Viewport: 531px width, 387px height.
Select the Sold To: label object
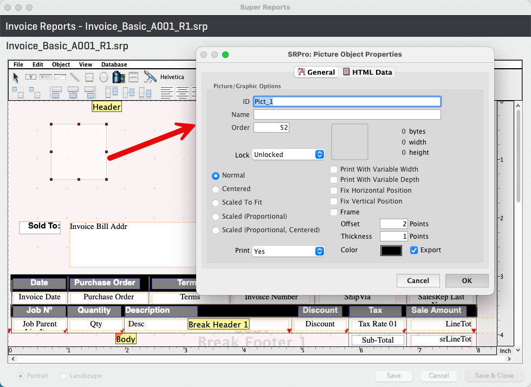coord(40,227)
